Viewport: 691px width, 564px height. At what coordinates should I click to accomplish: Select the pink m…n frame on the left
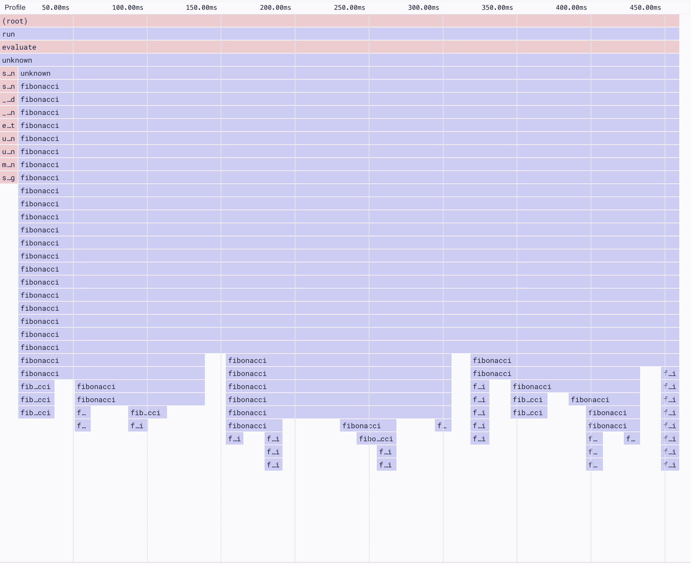tap(8, 164)
